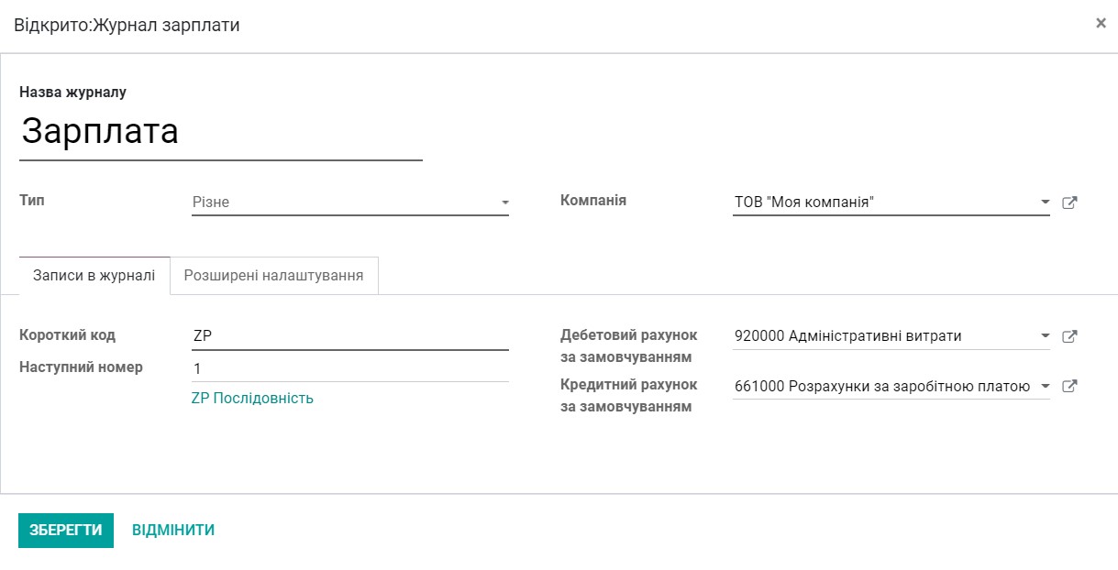This screenshot has width=1118, height=570.
Task: Select the Записи в журналі tab
Action: (93, 275)
